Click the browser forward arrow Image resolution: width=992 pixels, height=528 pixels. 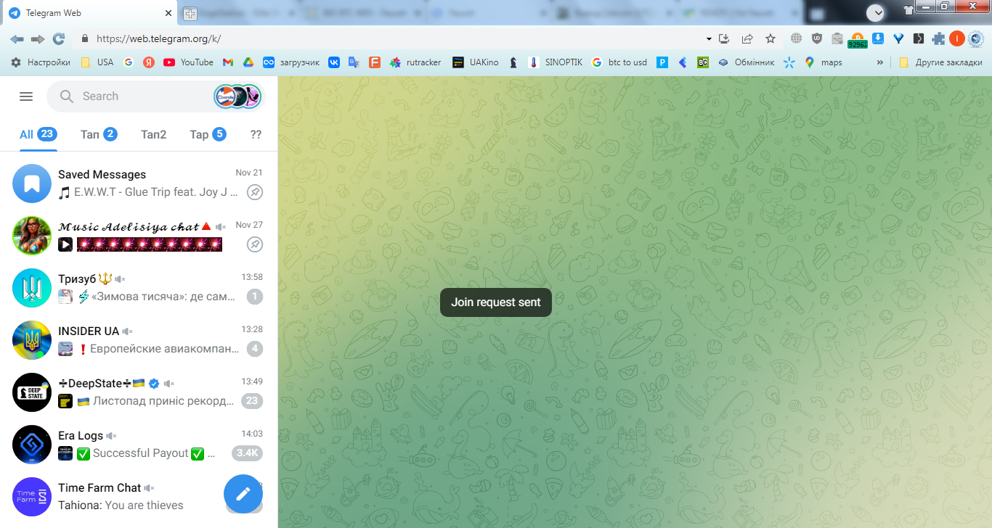[38, 39]
